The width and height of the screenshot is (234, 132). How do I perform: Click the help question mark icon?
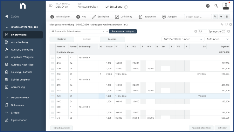point(208,6)
